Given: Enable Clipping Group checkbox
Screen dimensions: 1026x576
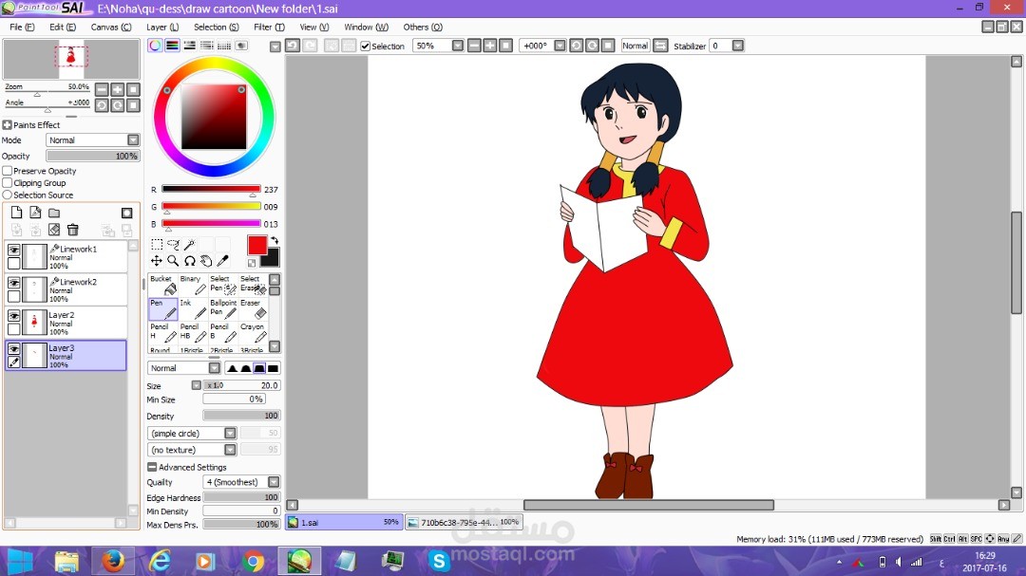Looking at the screenshot, I should [8, 183].
